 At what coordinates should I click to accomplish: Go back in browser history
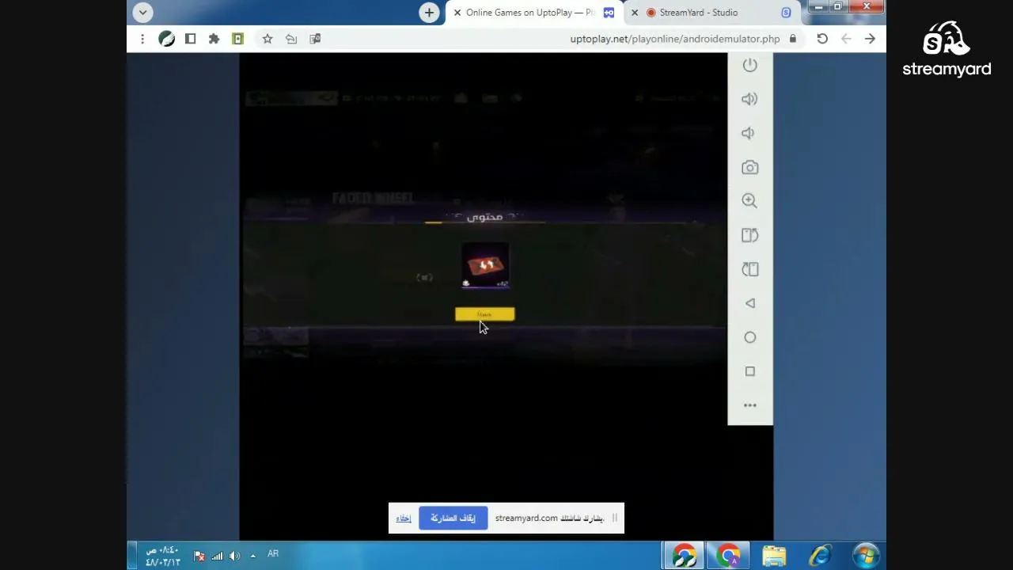(846, 39)
